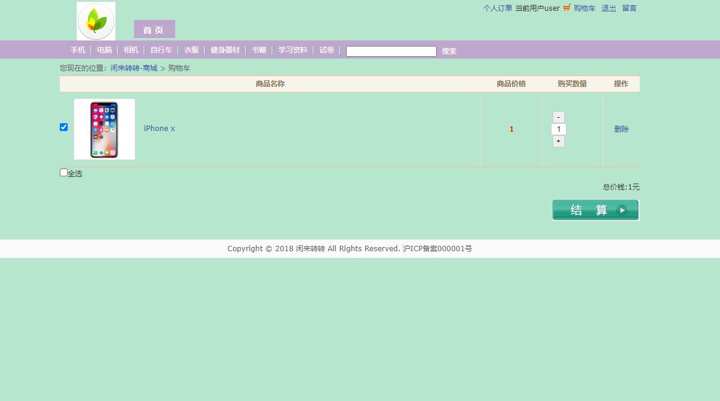Click the iPhone x product thumbnail
Image resolution: width=720 pixels, height=401 pixels.
pos(104,129)
